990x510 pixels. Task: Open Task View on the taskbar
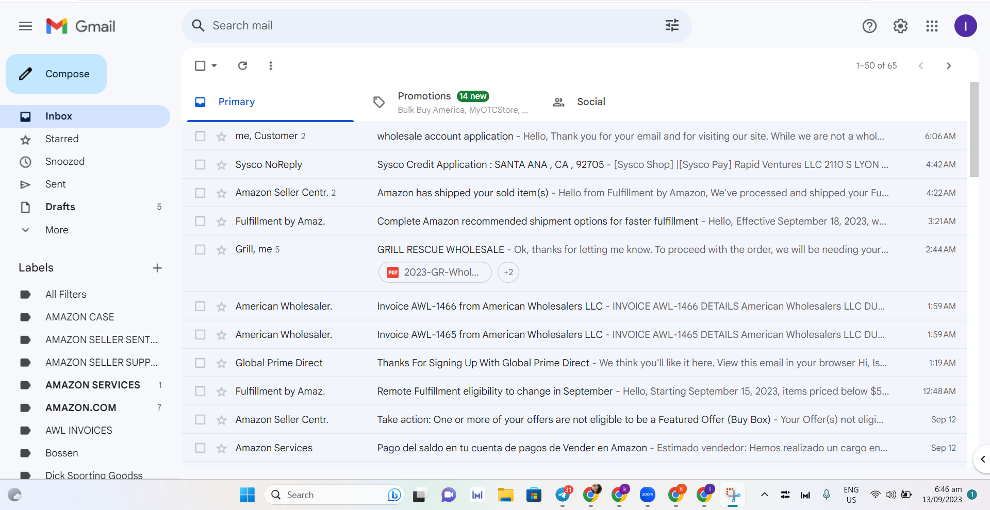(419, 495)
